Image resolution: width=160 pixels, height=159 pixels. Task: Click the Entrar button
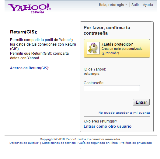(141, 102)
